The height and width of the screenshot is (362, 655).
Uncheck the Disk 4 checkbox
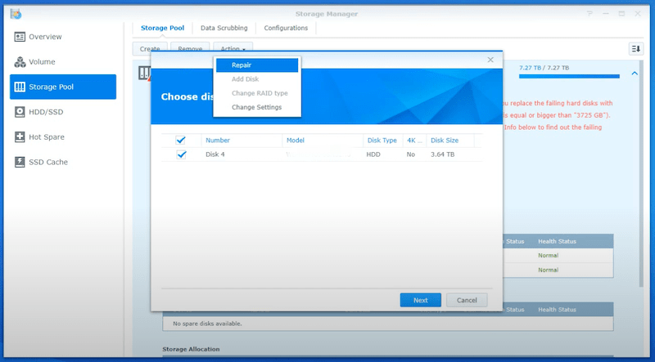click(x=182, y=154)
